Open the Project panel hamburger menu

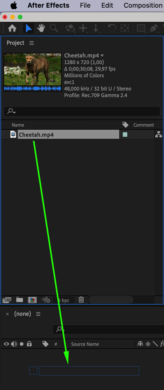point(32,43)
